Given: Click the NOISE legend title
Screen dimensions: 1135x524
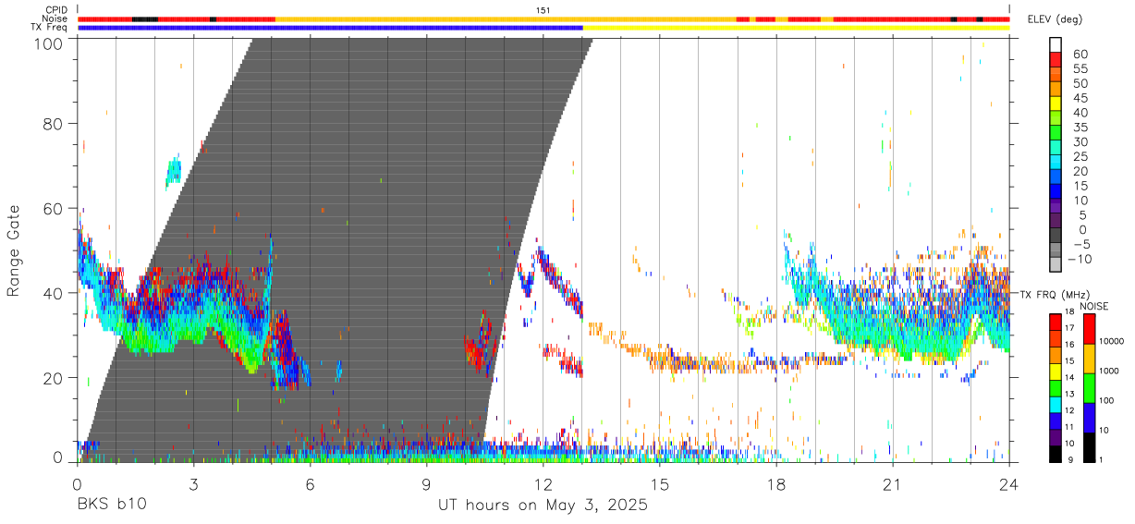Looking at the screenshot, I should click(1096, 306).
